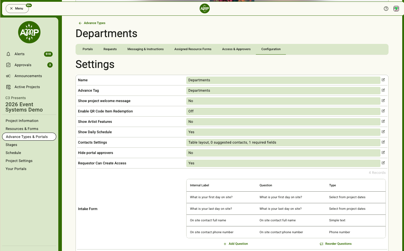The width and height of the screenshot is (404, 251).
Task: Click the plus icon beside Add Question
Action: click(x=225, y=244)
